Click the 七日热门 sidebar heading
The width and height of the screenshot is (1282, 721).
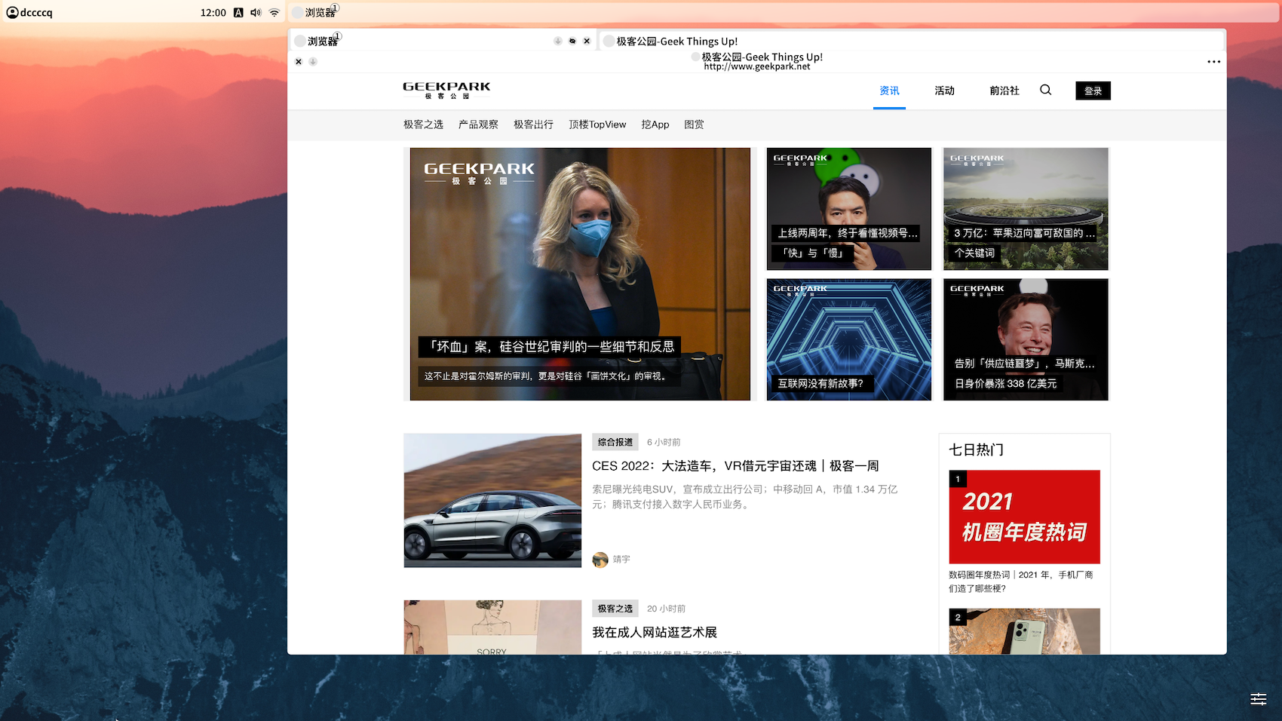pyautogui.click(x=976, y=450)
